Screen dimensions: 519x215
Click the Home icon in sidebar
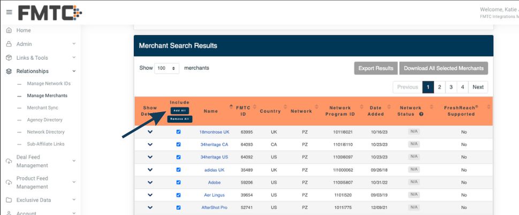9,30
